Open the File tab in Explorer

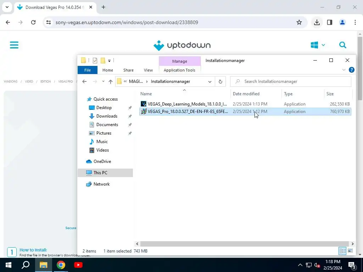(88, 70)
